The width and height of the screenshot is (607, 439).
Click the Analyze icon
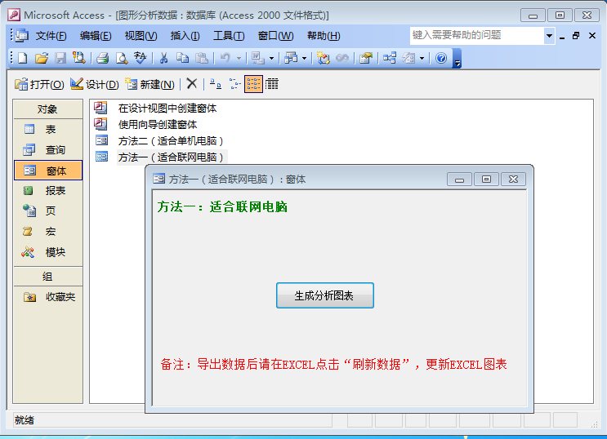291,58
